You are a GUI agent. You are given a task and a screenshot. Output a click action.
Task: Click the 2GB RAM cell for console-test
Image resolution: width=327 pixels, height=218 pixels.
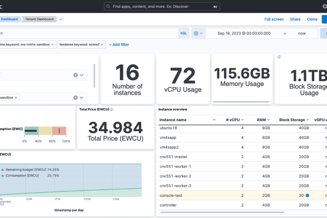tap(266, 195)
